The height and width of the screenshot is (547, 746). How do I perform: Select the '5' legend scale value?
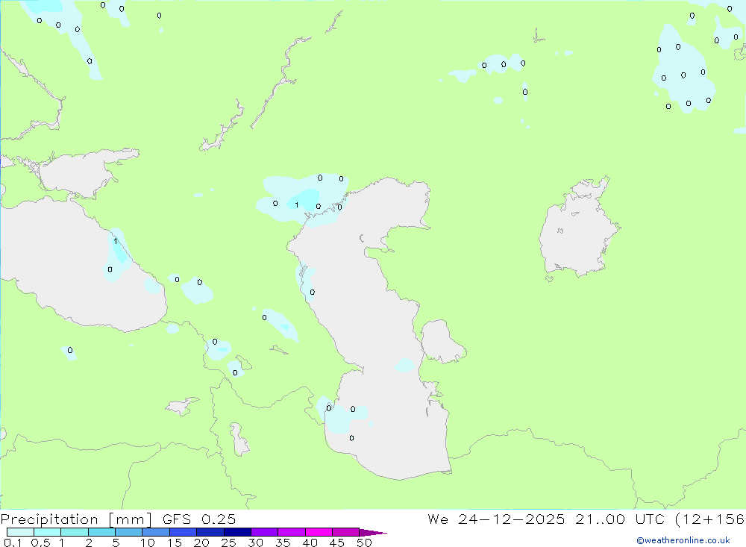tap(116, 543)
